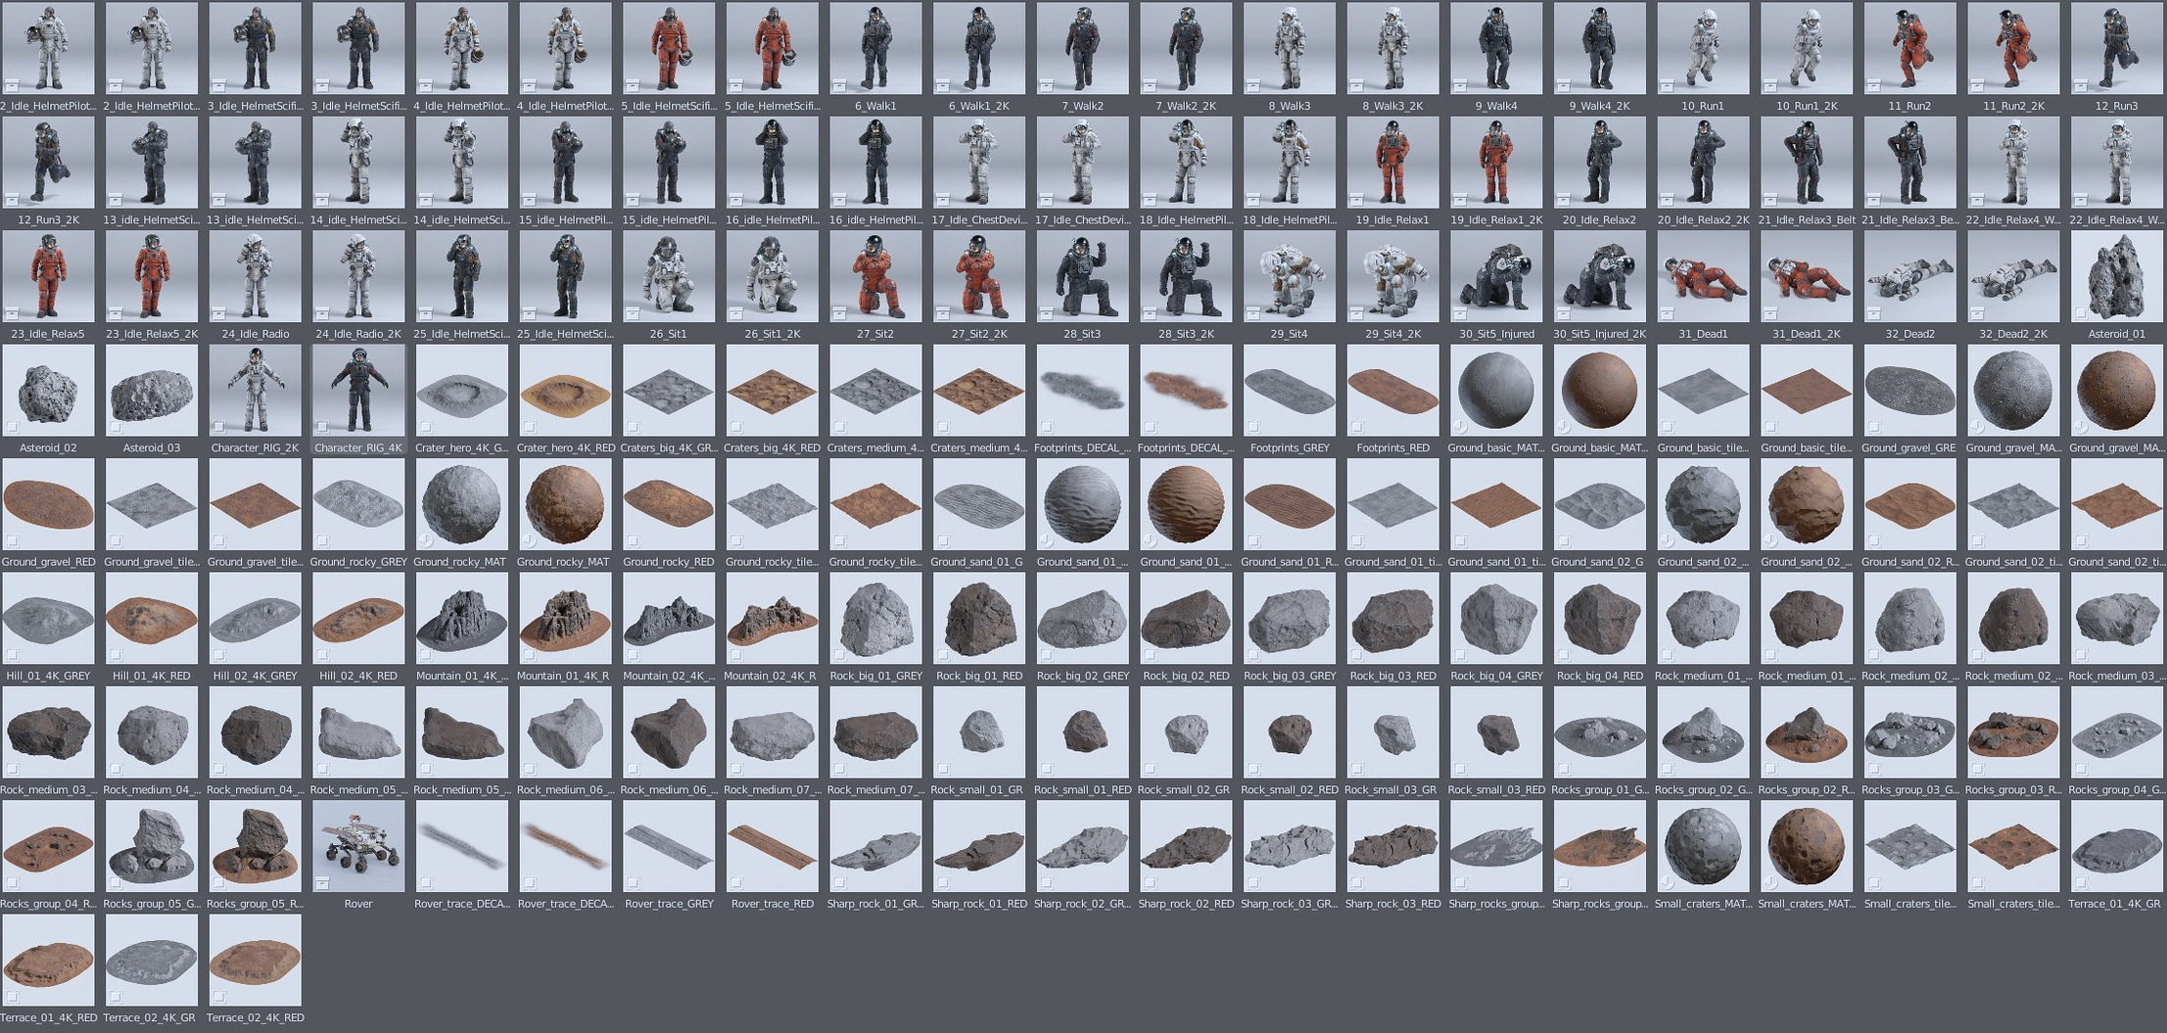Click the object badge icon on Ground_basic_tile

(1665, 428)
